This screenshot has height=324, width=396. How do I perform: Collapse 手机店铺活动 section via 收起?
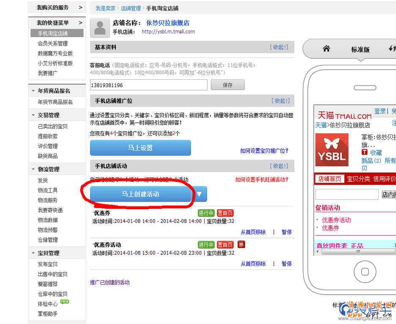(279, 166)
